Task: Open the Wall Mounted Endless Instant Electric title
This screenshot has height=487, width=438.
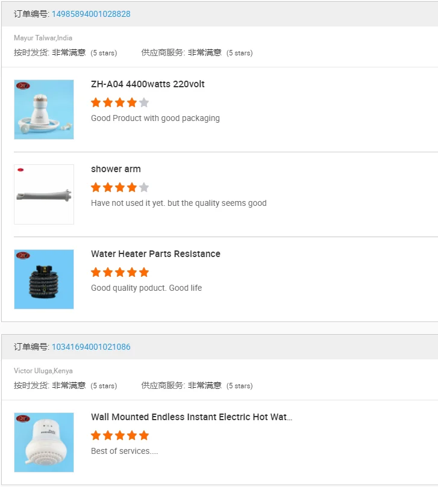Action: tap(192, 417)
